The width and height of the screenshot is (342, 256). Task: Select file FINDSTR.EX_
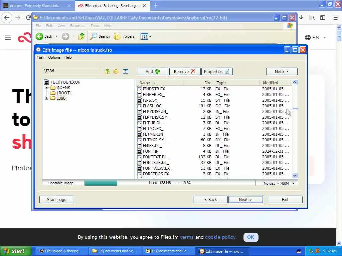click(155, 89)
